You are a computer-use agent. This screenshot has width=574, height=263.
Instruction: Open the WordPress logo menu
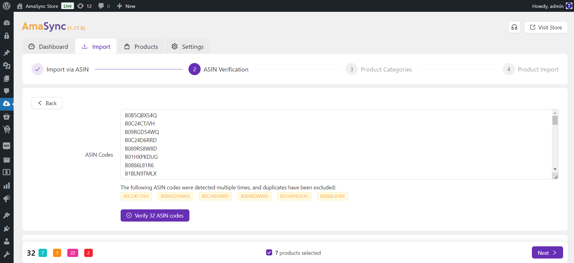(6, 6)
